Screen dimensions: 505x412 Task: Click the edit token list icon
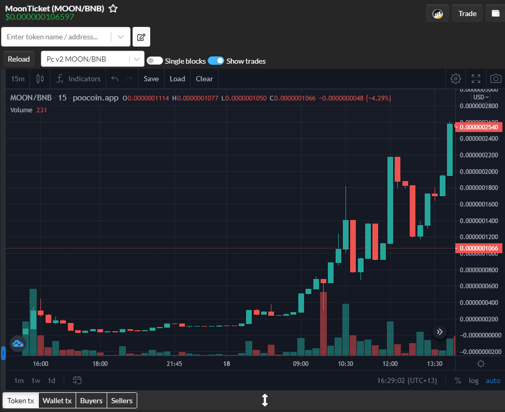coord(141,37)
